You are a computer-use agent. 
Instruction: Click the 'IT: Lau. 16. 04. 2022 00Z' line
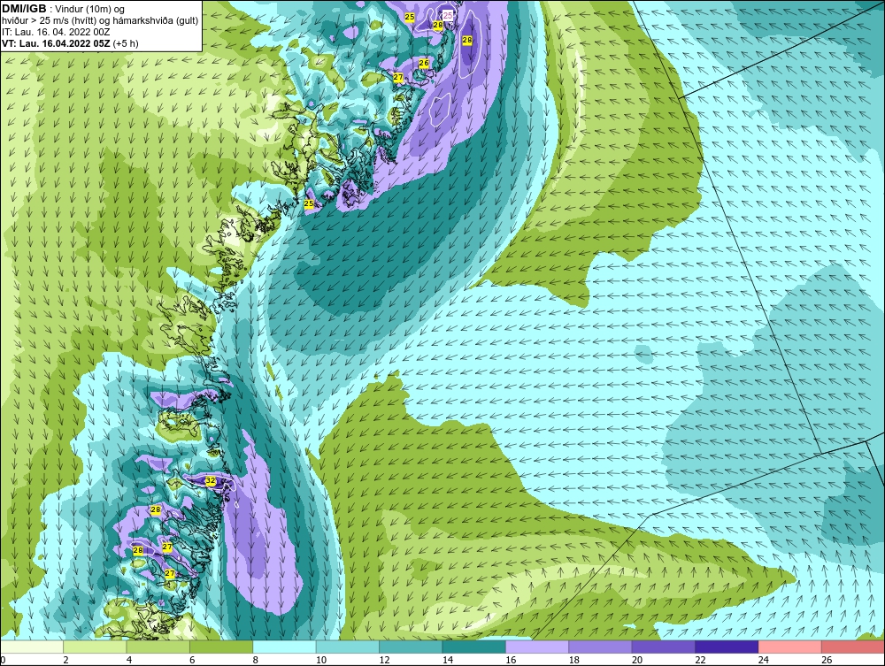(x=55, y=32)
